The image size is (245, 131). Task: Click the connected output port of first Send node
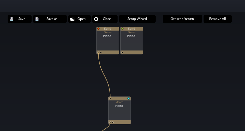point(98,52)
